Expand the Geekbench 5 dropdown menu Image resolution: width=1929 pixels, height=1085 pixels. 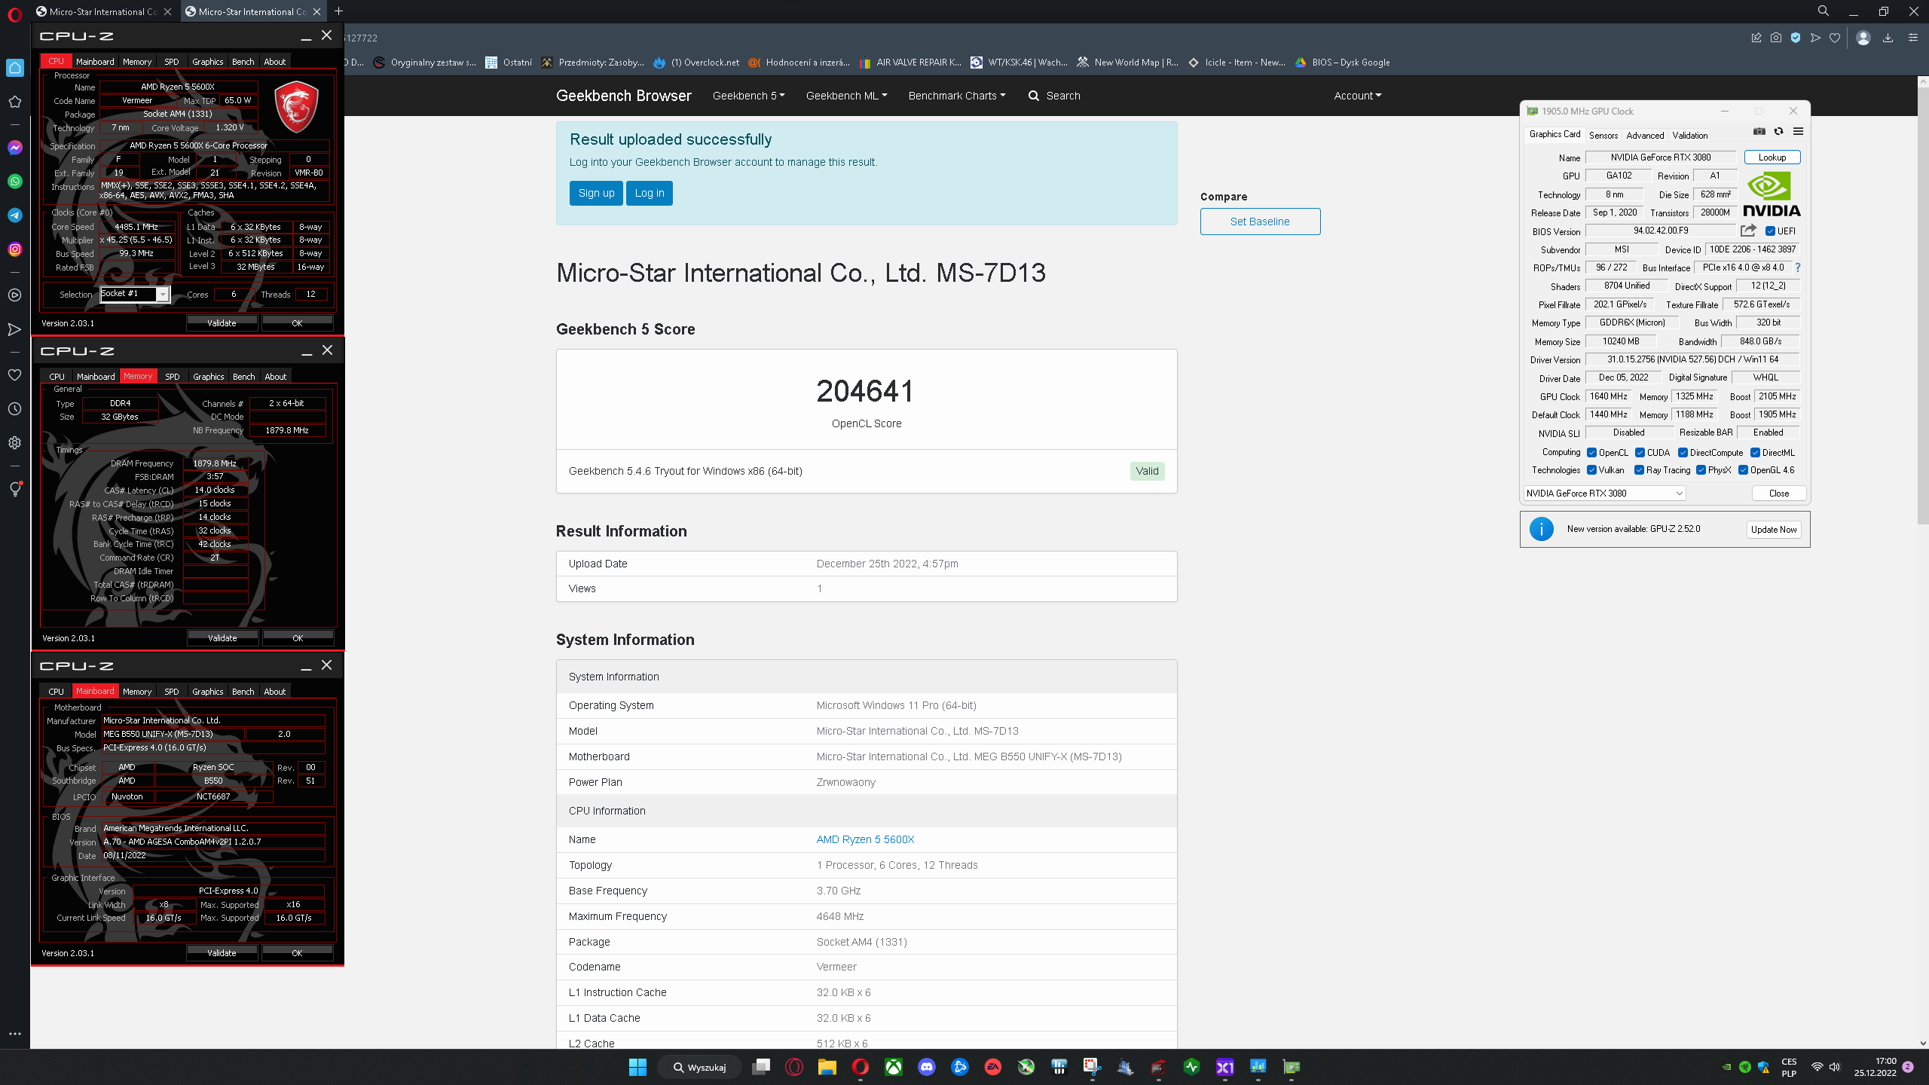pos(748,96)
